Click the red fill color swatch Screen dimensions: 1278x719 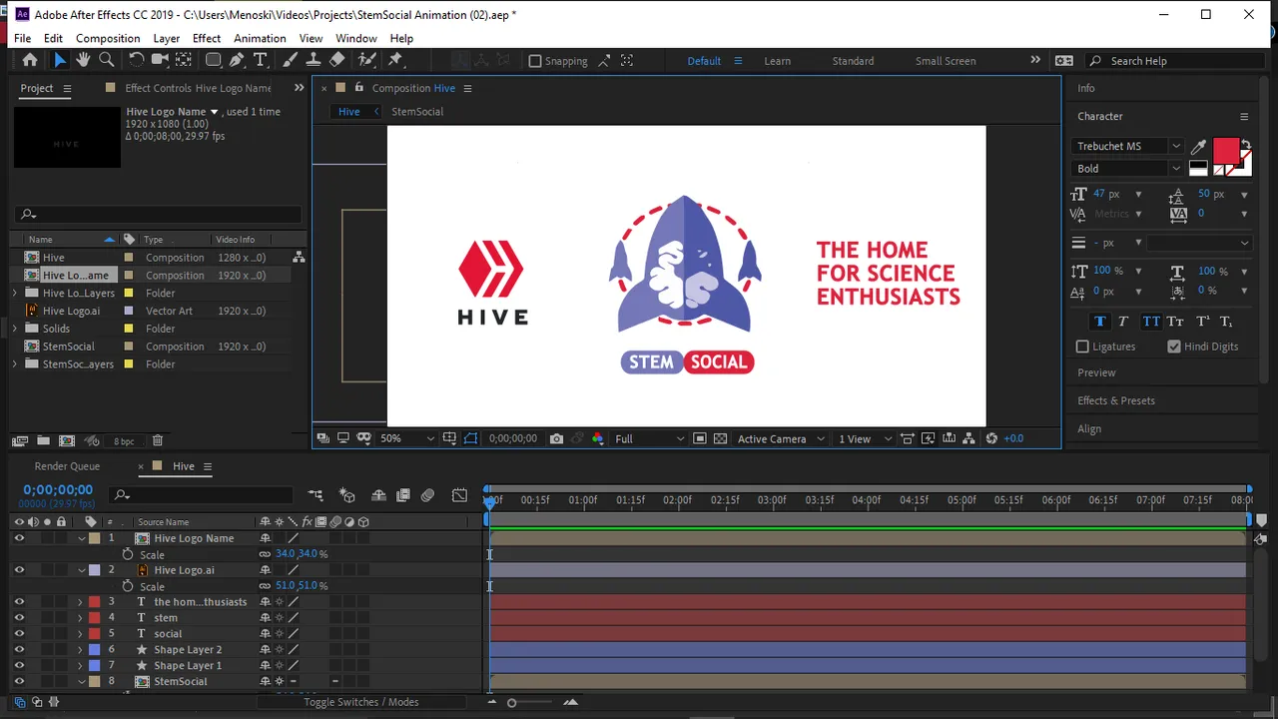pyautogui.click(x=1226, y=151)
